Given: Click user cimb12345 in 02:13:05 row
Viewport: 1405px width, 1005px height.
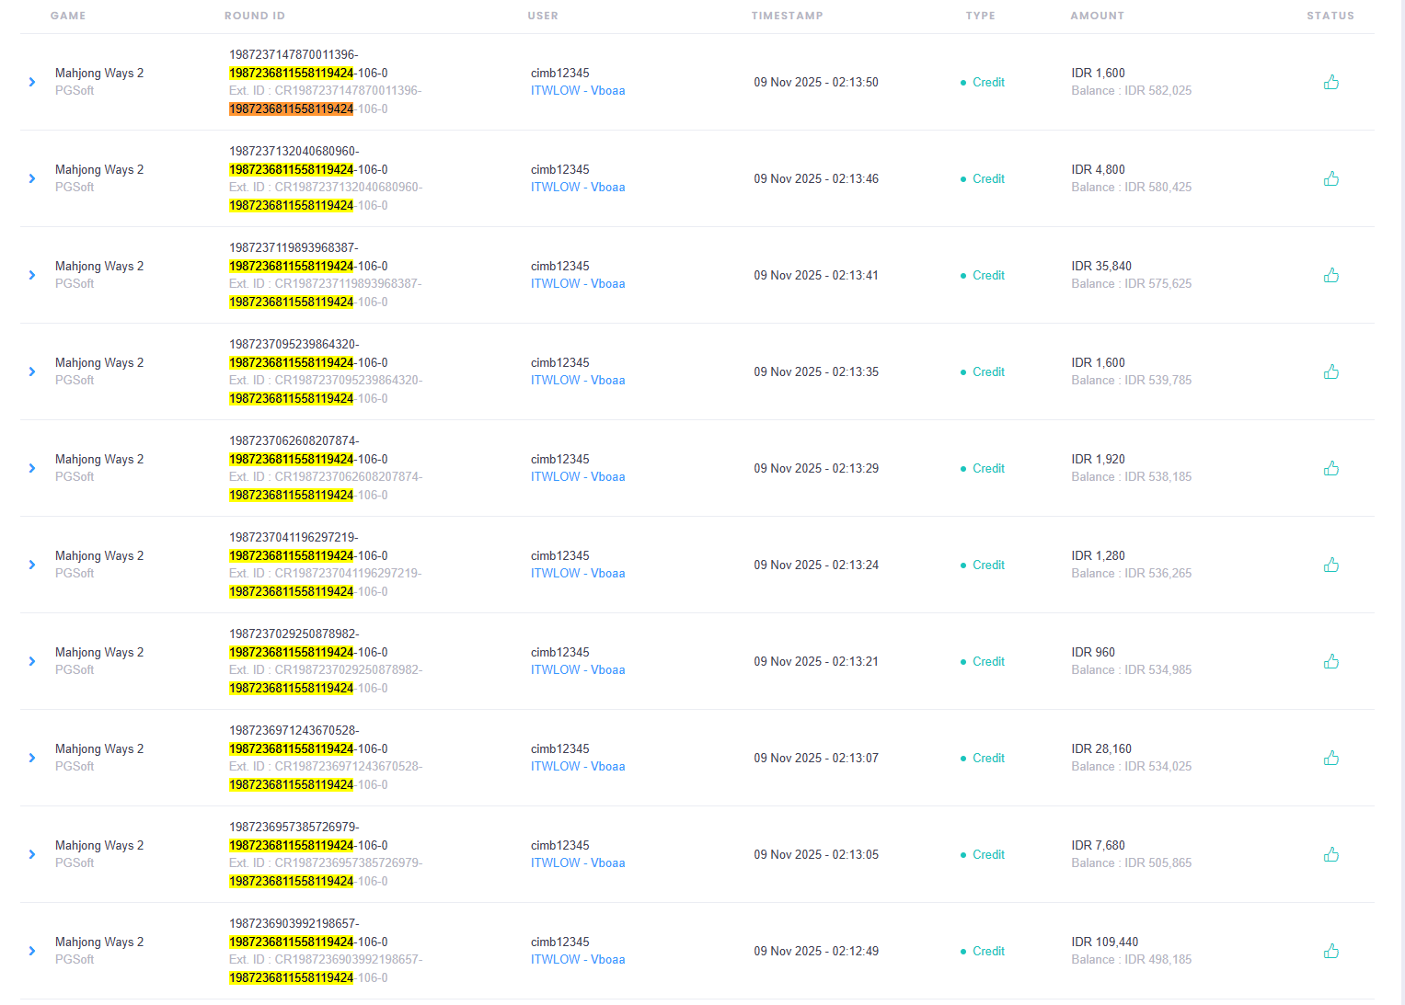Looking at the screenshot, I should tap(560, 845).
